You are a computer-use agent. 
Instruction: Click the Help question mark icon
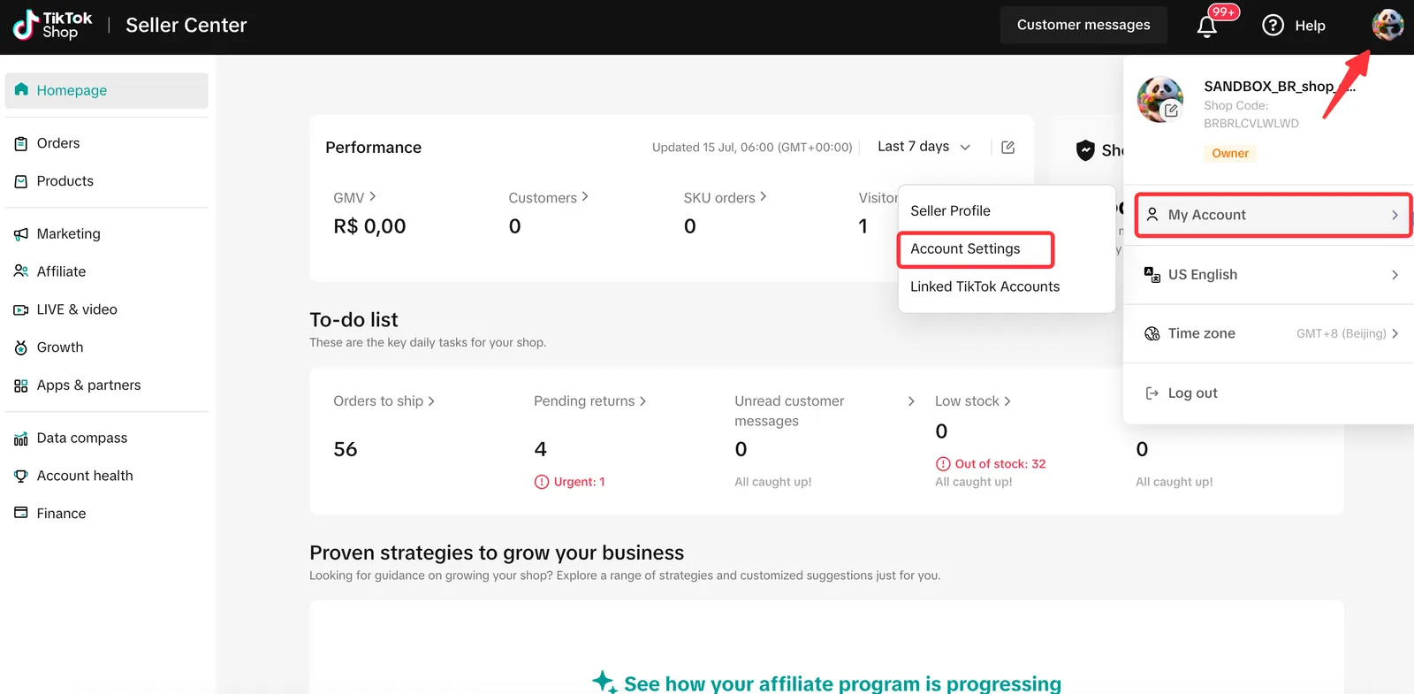point(1273,26)
